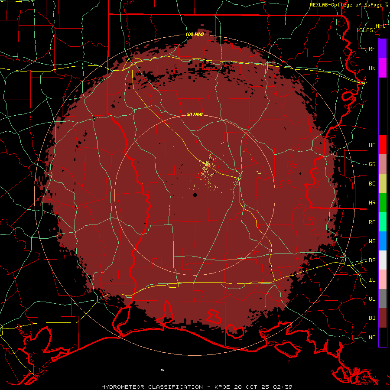The image size is (390, 390).
Task: Click the RA legend label
Action: pos(372,222)
